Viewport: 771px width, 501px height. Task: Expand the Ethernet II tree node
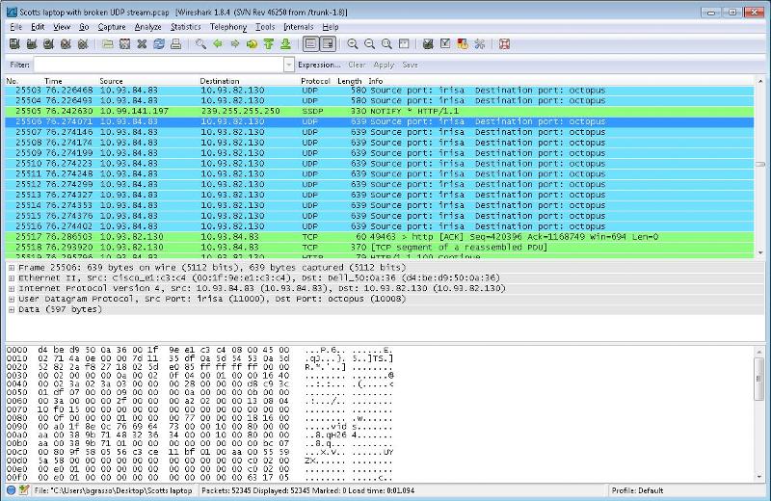tap(11, 278)
